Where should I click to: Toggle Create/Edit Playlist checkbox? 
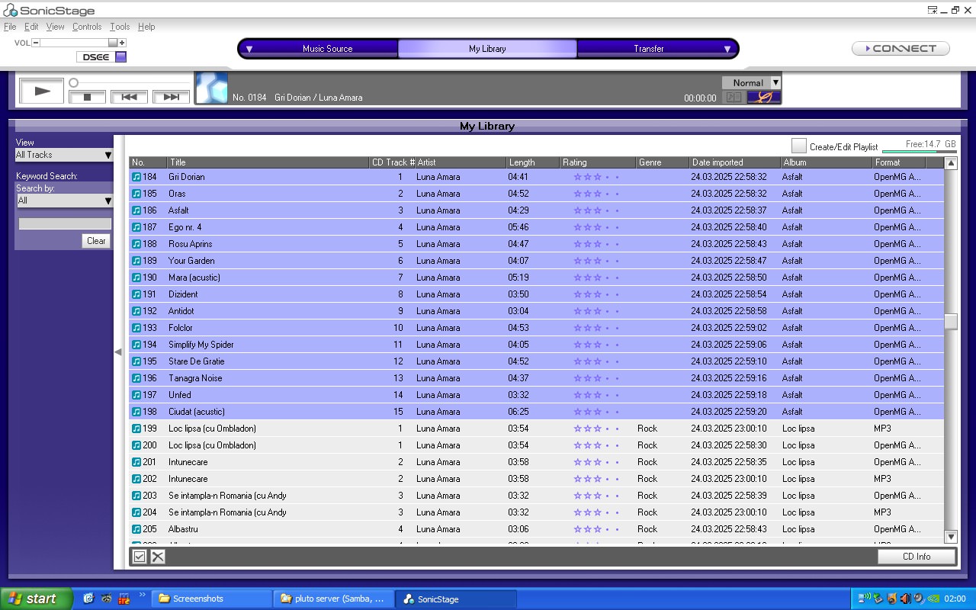(798, 146)
